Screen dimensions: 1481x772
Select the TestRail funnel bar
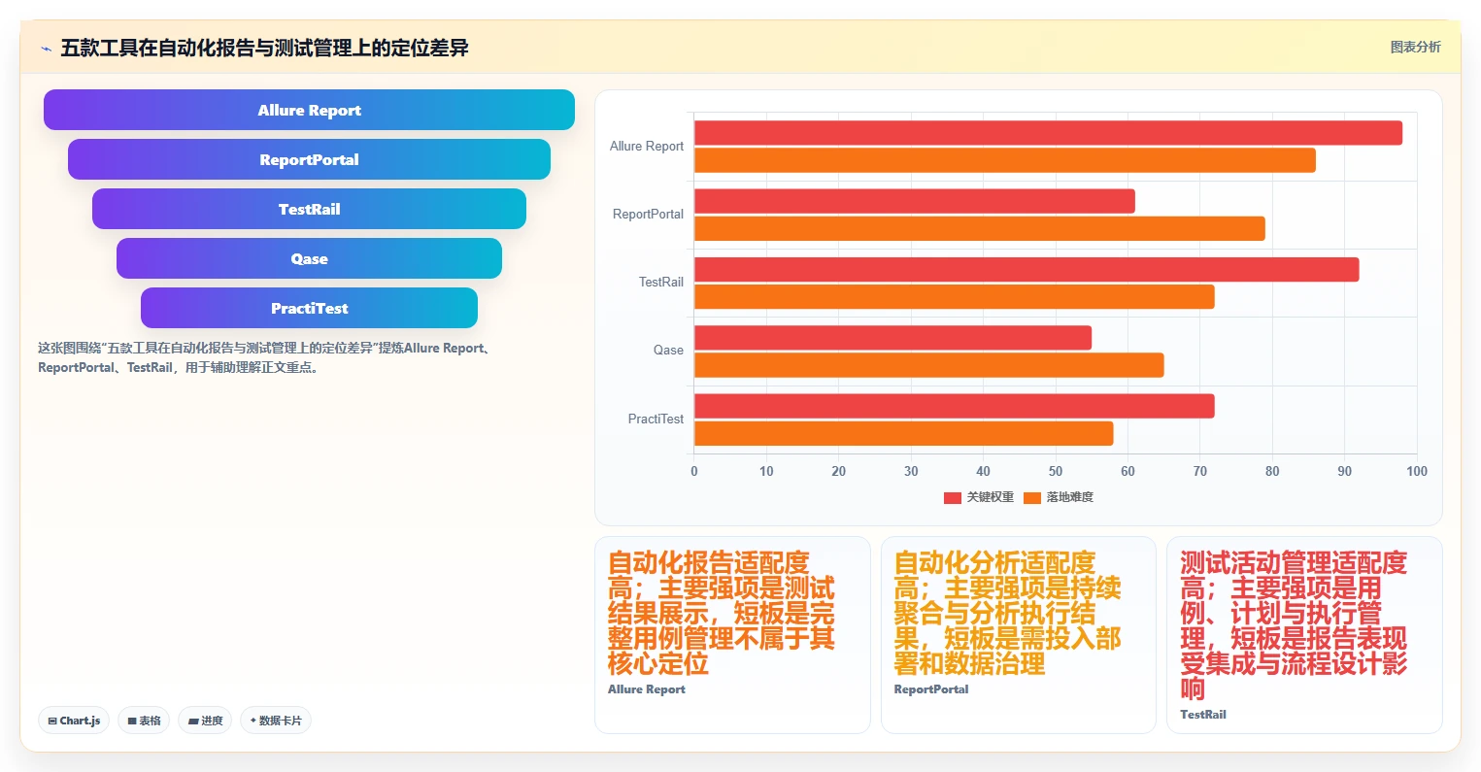[x=309, y=209]
